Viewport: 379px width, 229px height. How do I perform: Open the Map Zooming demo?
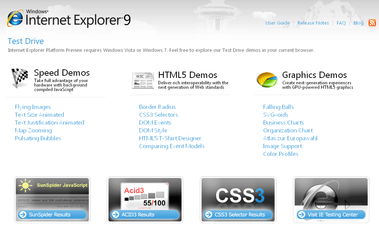(33, 131)
